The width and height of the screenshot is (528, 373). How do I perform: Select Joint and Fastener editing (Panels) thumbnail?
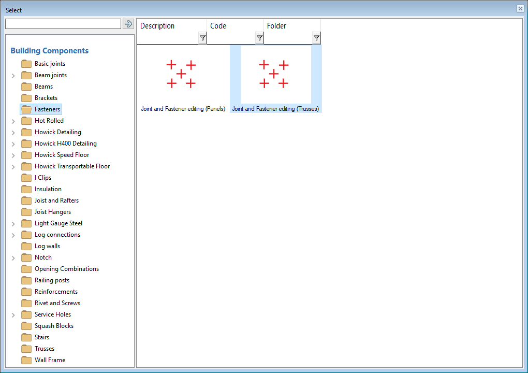pyautogui.click(x=182, y=75)
